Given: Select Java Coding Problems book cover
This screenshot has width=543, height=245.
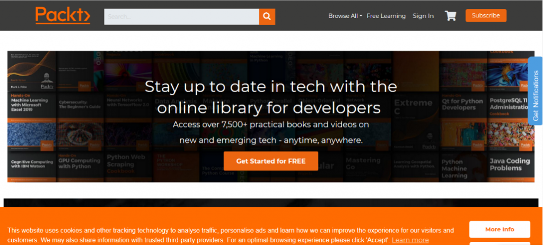Looking at the screenshot, I should (x=511, y=168).
